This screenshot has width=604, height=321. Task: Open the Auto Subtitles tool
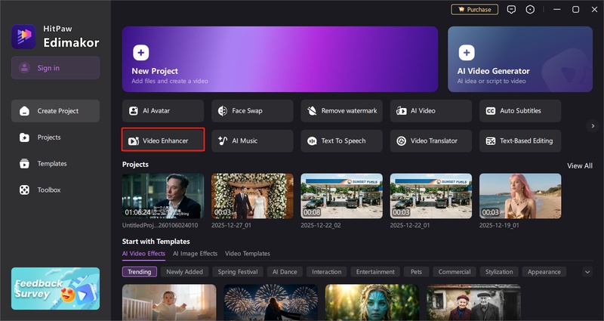(520, 111)
